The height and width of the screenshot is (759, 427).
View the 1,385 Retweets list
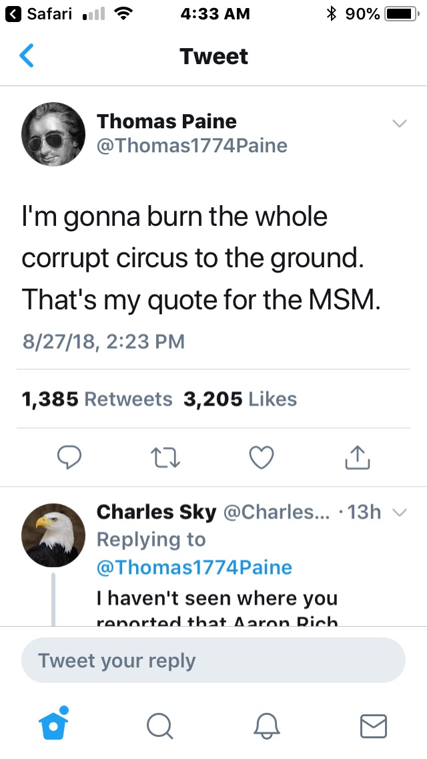click(97, 399)
